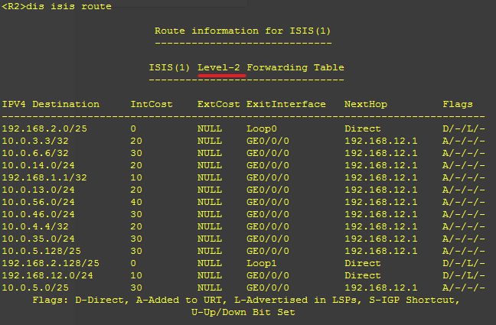Click the Loop1 exit interface entry
496x325 pixels.
click(x=262, y=263)
